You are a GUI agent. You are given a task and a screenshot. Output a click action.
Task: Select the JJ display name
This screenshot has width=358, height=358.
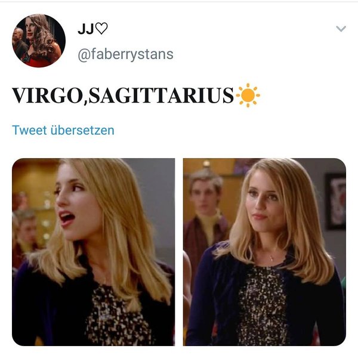click(x=85, y=29)
